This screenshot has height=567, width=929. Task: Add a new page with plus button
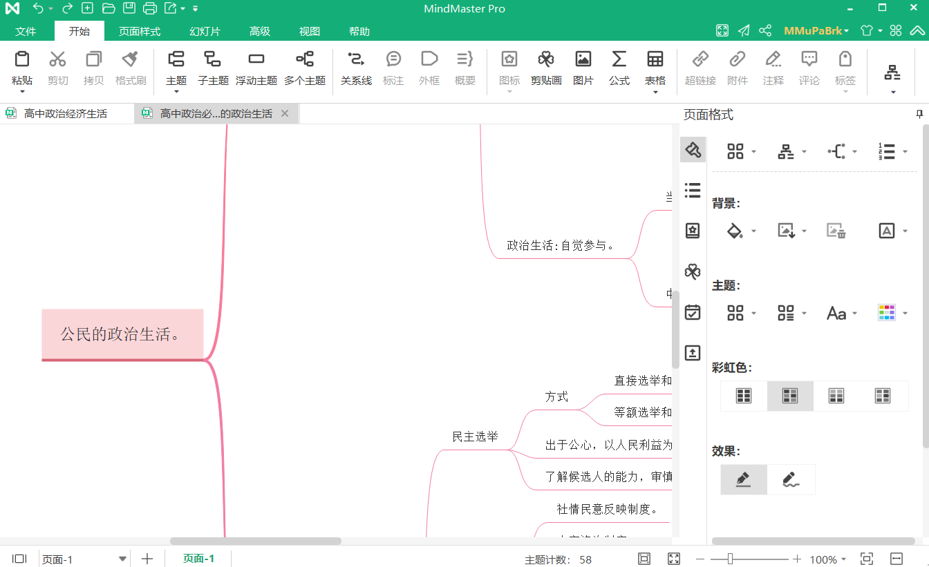147,559
